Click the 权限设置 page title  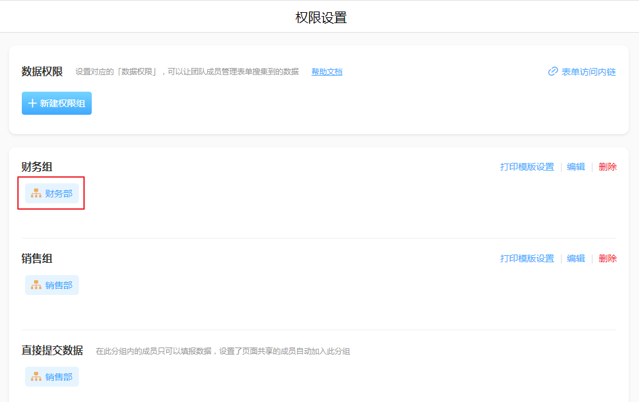(321, 17)
